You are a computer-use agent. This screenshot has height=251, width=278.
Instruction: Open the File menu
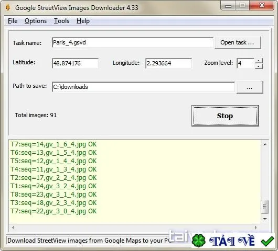coord(13,21)
